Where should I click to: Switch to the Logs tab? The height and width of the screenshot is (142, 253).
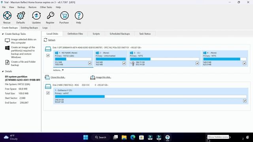[x=45, y=28]
